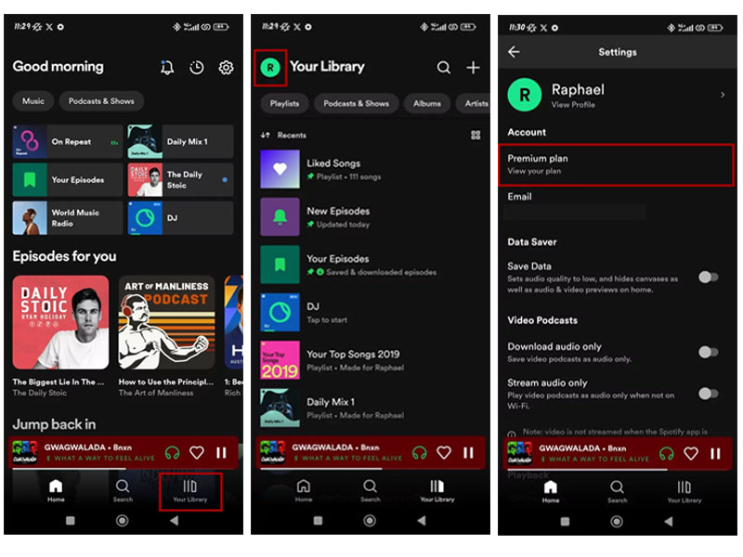Tap song progress bar in Your Library screen player
Screen dimensions: 743x557
click(371, 469)
